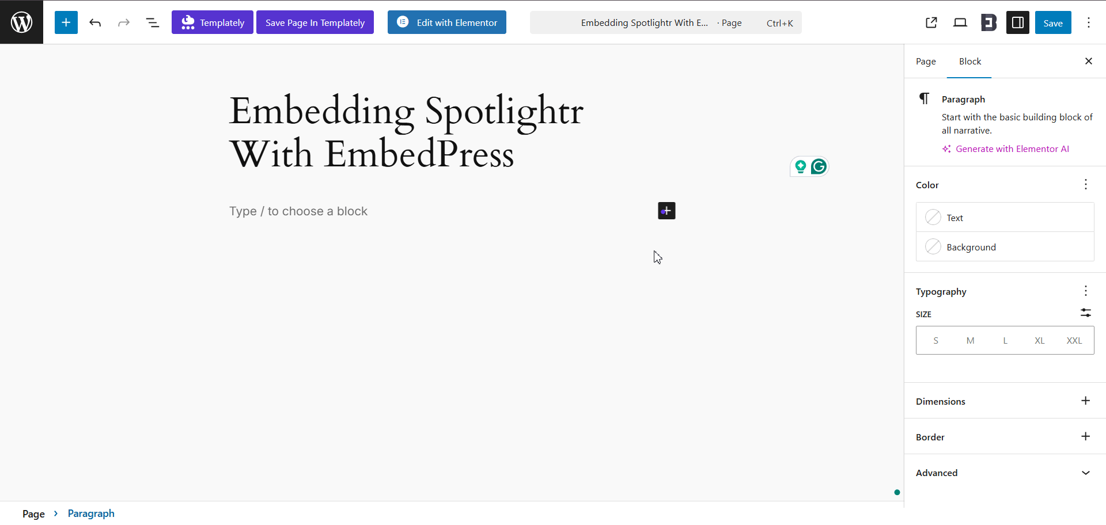Open the desktop preview icon

[960, 22]
